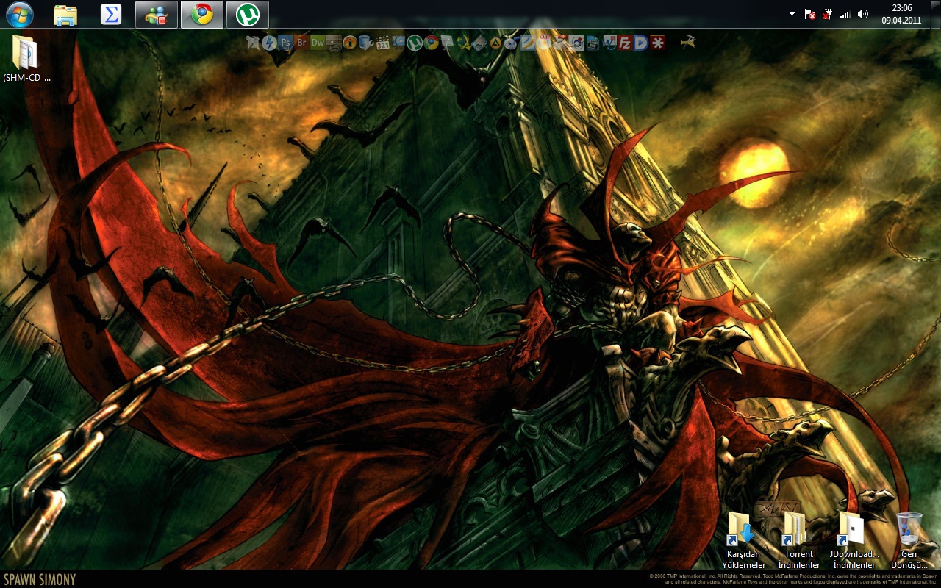The height and width of the screenshot is (588, 941).
Task: Open the volume speaker control
Action: tap(862, 15)
